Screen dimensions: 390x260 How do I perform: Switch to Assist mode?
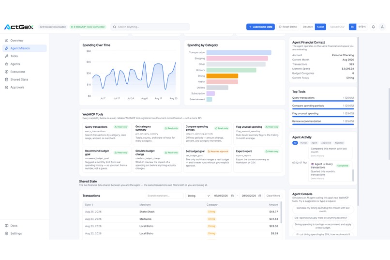coord(320,27)
